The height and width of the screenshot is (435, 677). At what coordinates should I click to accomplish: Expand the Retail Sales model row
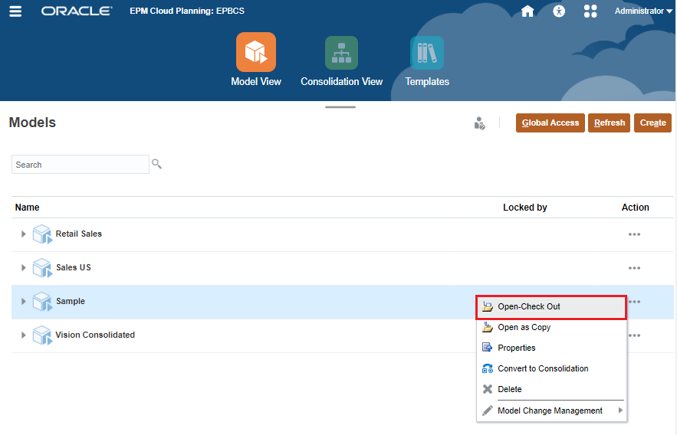(23, 234)
